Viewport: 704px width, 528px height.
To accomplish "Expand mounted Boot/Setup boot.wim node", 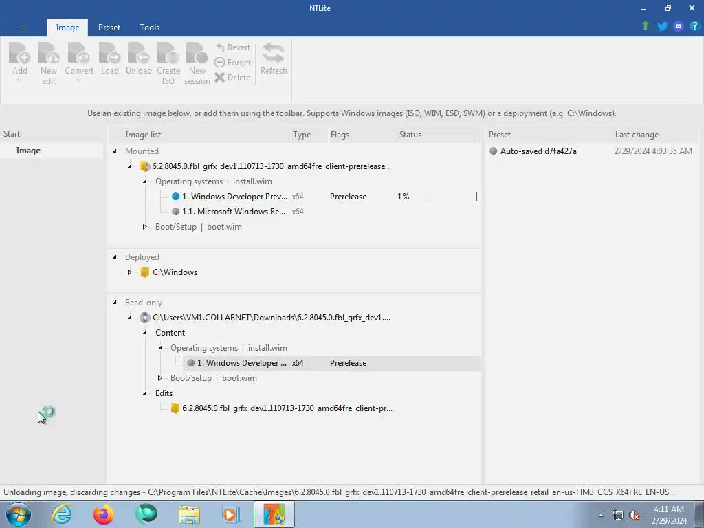I will [144, 227].
